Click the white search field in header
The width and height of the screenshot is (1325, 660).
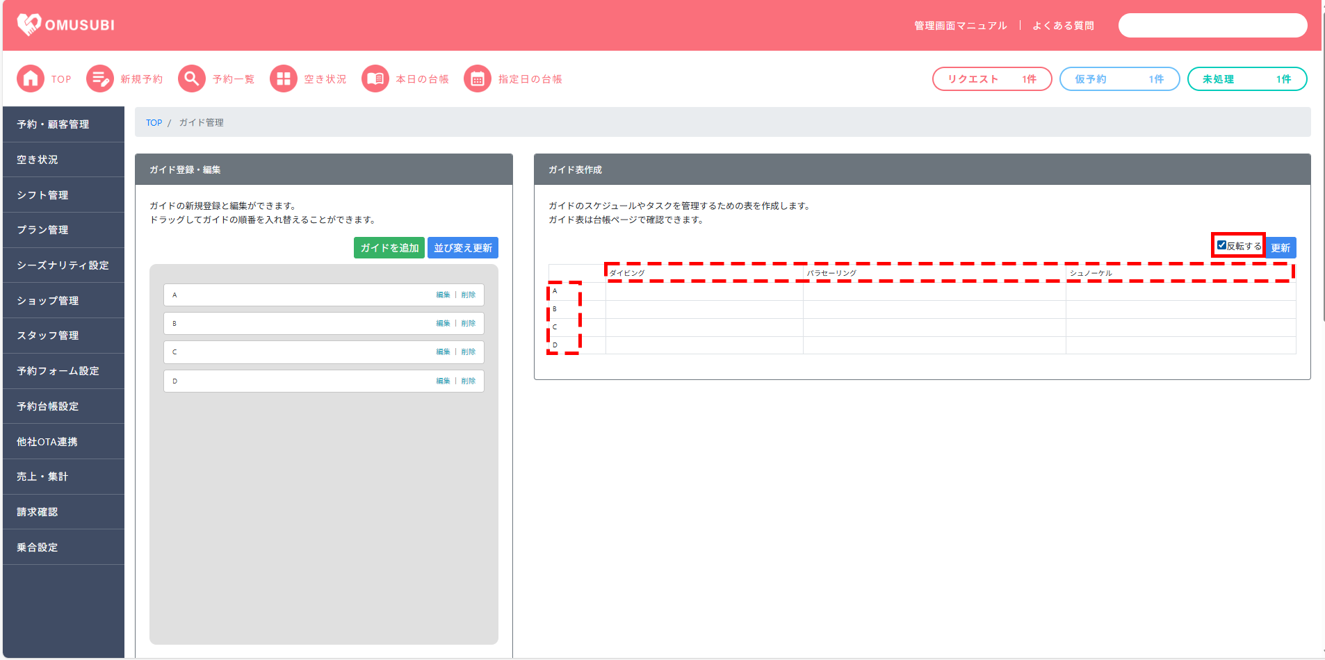(1212, 26)
